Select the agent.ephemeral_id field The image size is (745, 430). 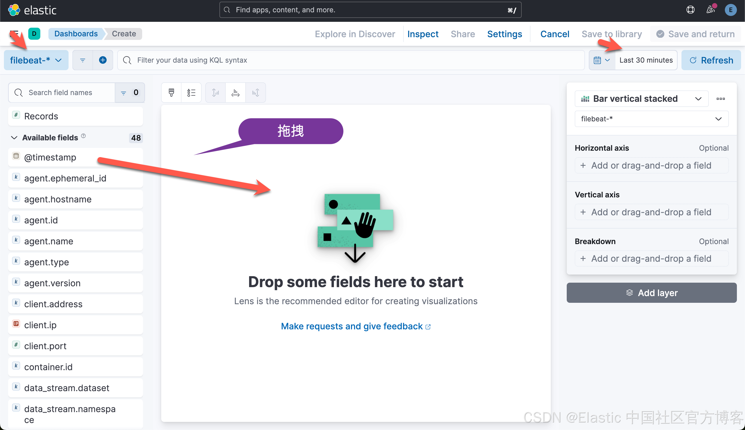tap(75, 178)
